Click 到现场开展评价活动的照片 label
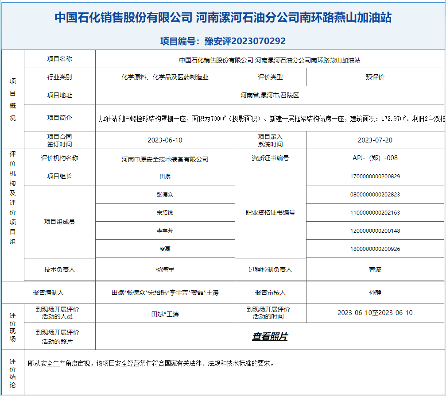 pos(57,337)
